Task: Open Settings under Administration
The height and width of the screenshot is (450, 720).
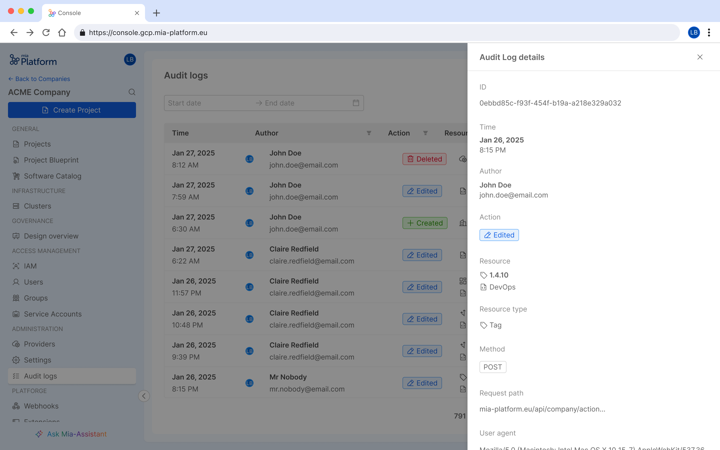Action: pyautogui.click(x=37, y=360)
